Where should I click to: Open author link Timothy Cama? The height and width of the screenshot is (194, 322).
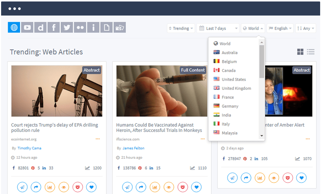pos(29,148)
